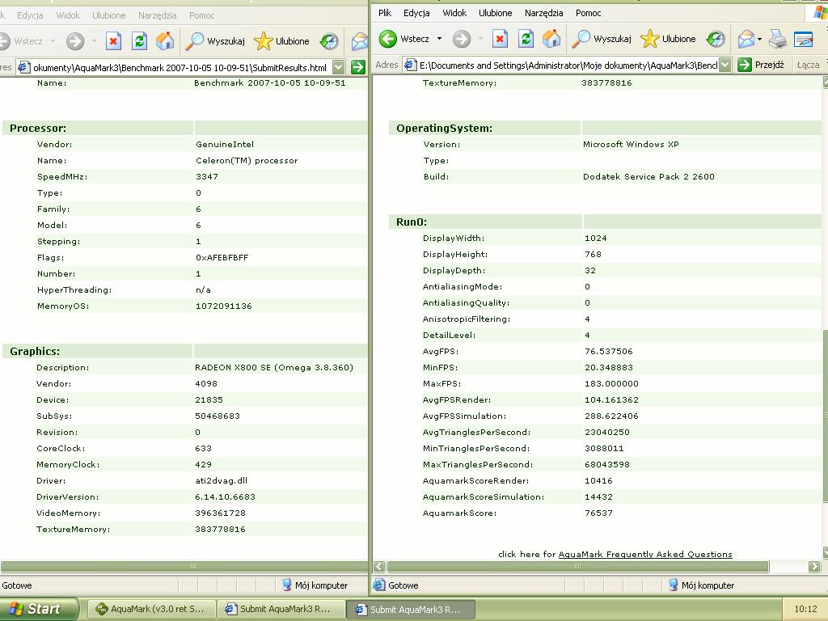Open Ulubione menu in right window menu bar
The width and height of the screenshot is (828, 621).
coord(496,13)
